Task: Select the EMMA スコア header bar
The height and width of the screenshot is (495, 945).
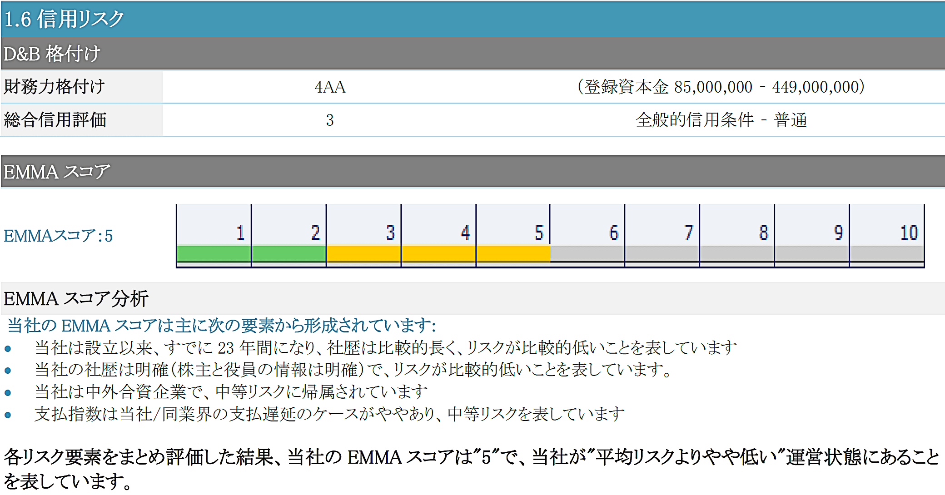Action: (473, 172)
